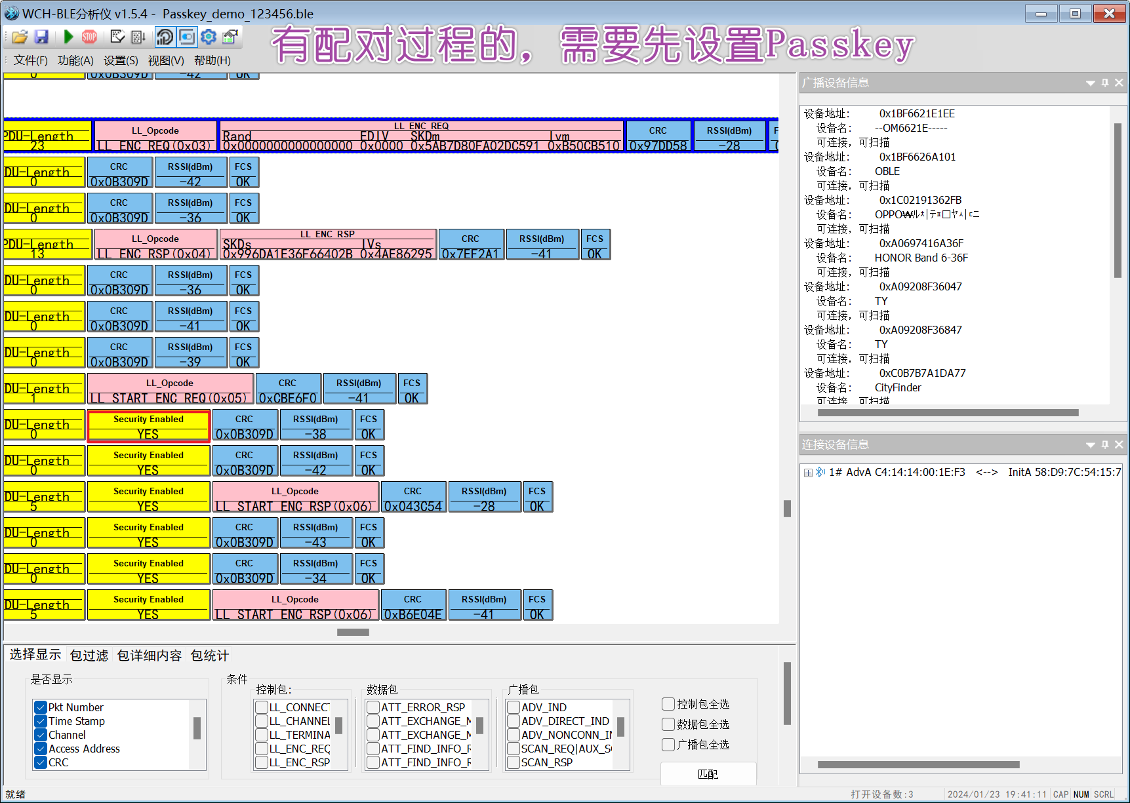The image size is (1130, 803).
Task: Close the 连接设备信息 panel
Action: pyautogui.click(x=1119, y=444)
